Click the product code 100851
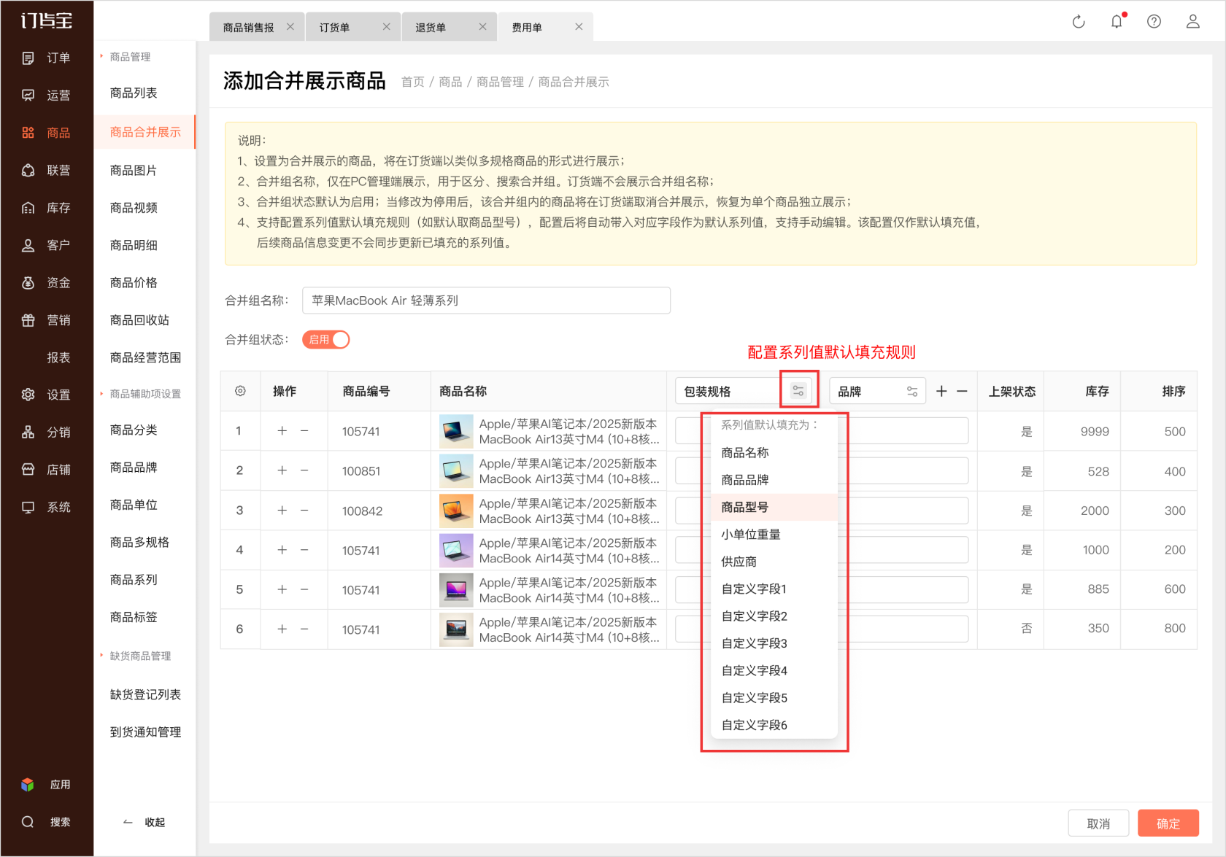The height and width of the screenshot is (857, 1226). 361,471
